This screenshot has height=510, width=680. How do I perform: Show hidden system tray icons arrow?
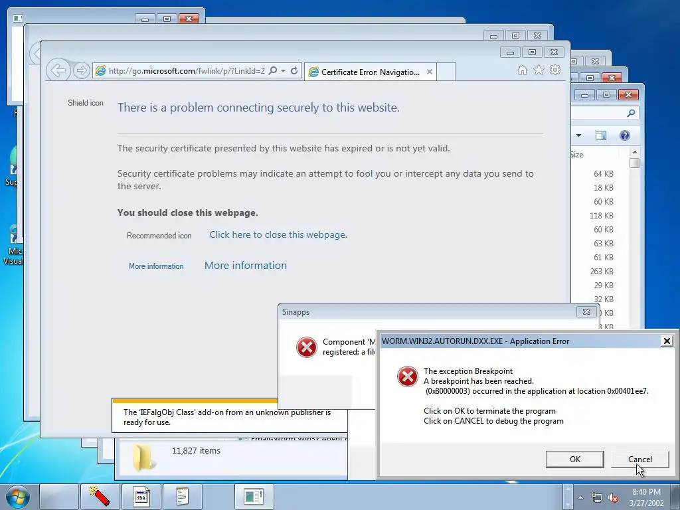[x=580, y=497]
